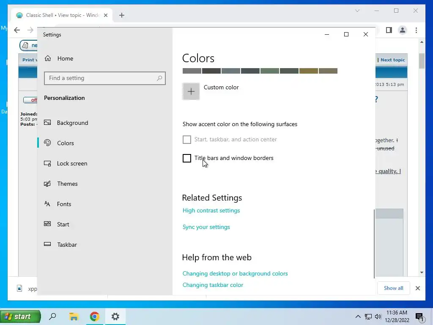Open Sync your settings link
The image size is (433, 325).
206,227
